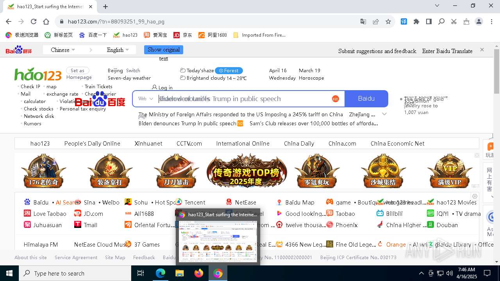Screen dimensions: 500x281
Task: Open the tab search chevron in title bar
Action: coord(437,5)
